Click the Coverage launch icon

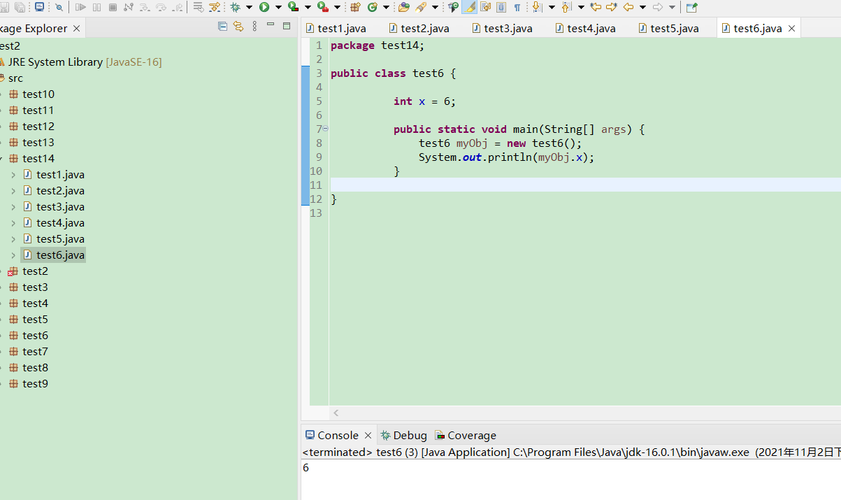(x=294, y=7)
